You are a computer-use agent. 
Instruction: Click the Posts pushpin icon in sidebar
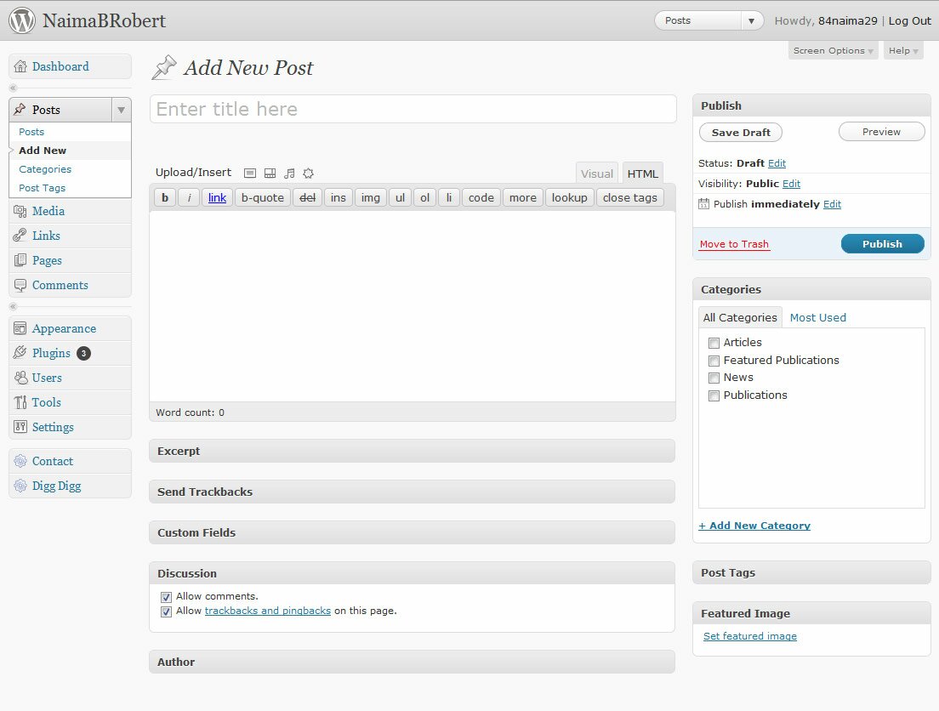[20, 109]
